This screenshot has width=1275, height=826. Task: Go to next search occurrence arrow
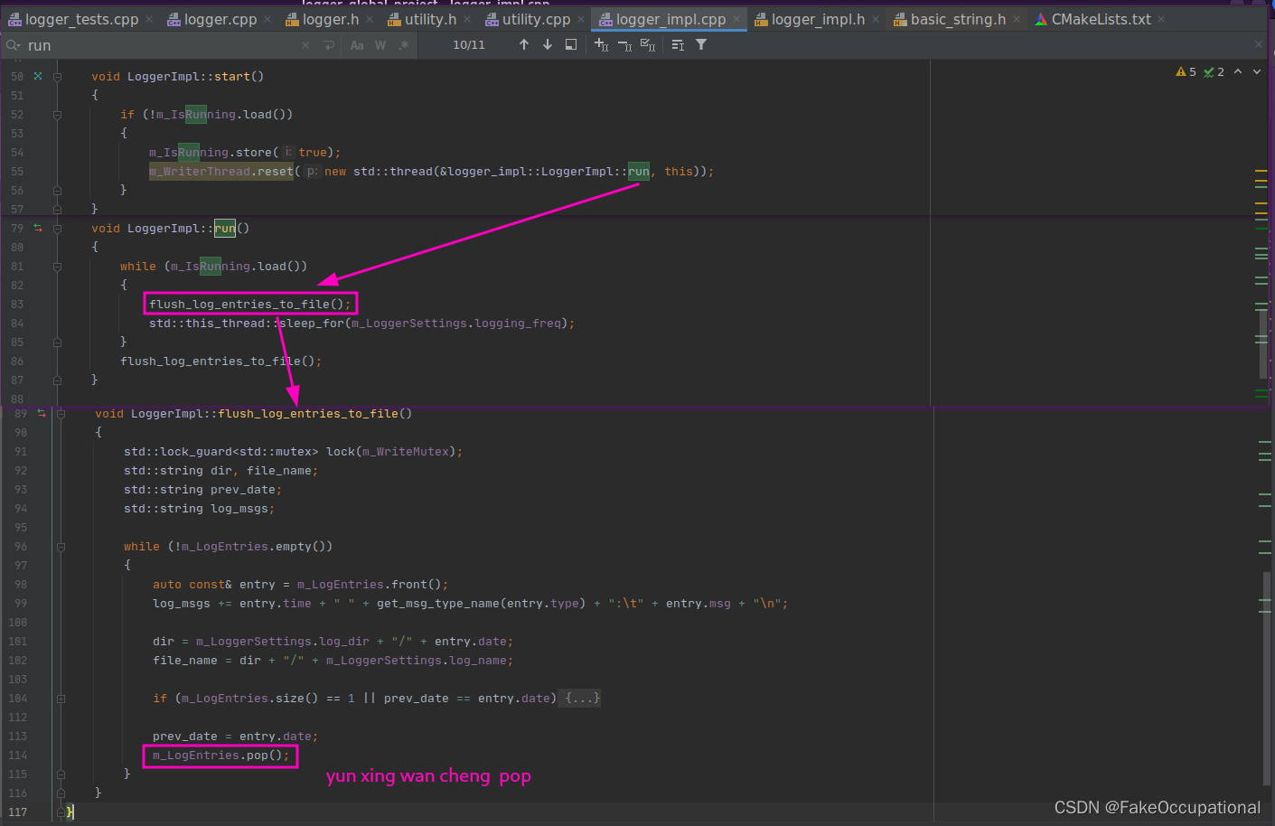click(x=548, y=44)
